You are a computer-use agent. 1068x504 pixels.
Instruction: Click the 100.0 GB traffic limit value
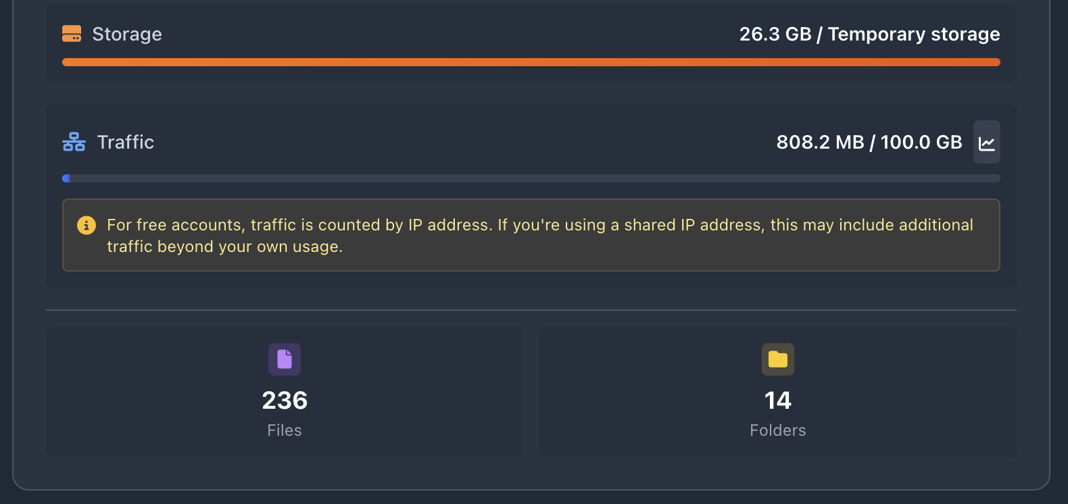coord(921,142)
